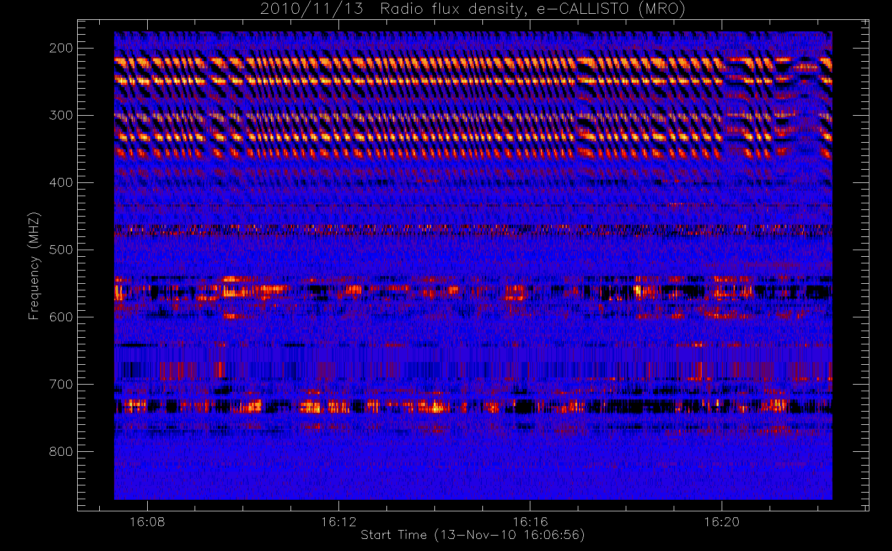Click the 16:20 time tick label
892x551 pixels.
point(722,522)
